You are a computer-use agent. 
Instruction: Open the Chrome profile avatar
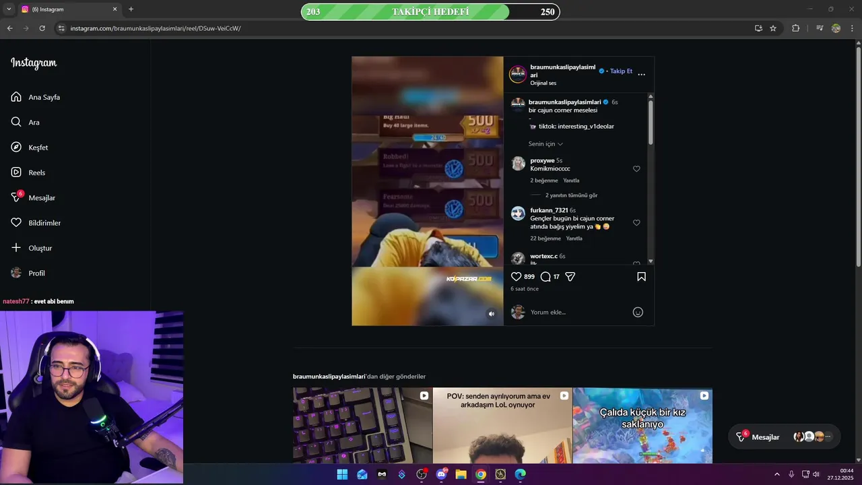tap(836, 28)
